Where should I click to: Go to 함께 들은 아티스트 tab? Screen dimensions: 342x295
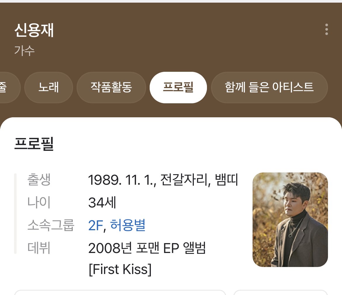click(269, 87)
